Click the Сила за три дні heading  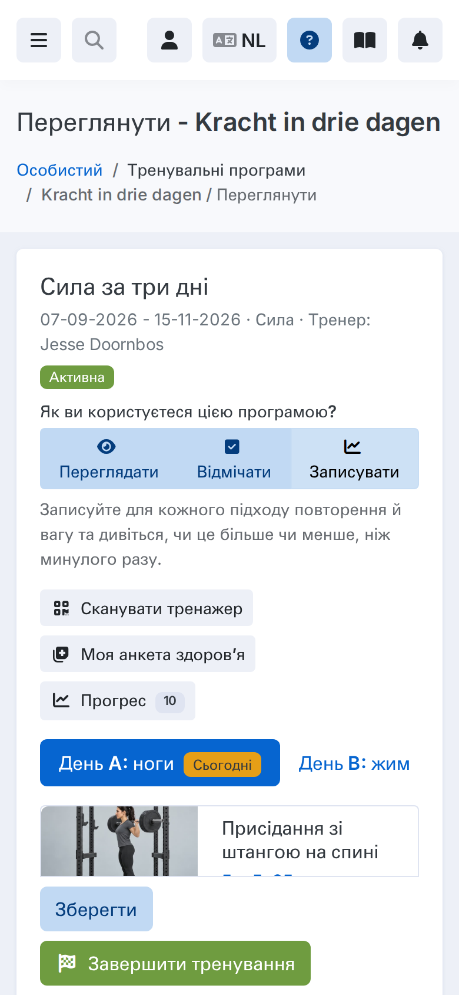click(x=124, y=287)
